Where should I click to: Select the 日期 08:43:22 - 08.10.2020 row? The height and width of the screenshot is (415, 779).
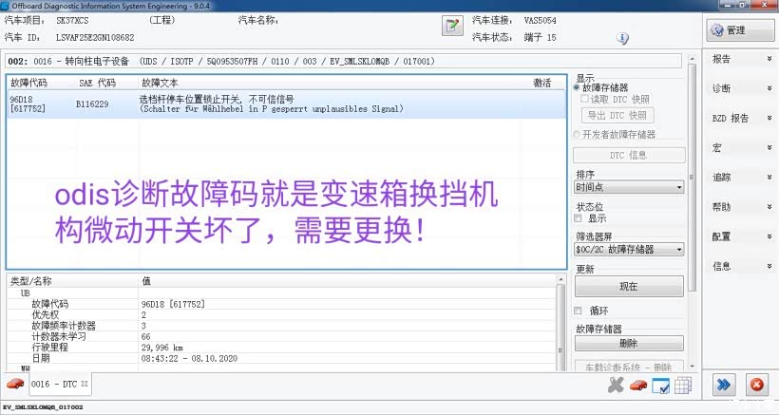click(x=282, y=358)
